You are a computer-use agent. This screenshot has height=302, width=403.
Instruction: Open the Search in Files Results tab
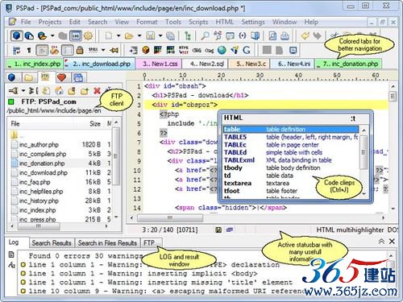(107, 243)
